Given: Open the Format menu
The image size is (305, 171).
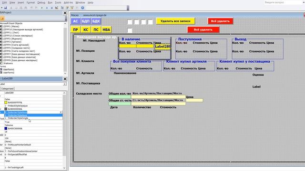Looking at the screenshot, I should tap(30, 2).
